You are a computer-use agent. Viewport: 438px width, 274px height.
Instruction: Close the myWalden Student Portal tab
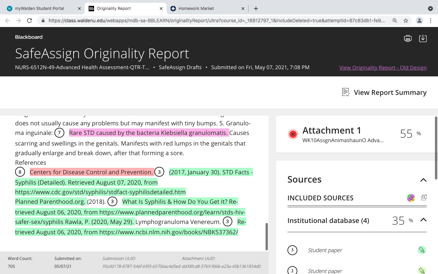79,9
